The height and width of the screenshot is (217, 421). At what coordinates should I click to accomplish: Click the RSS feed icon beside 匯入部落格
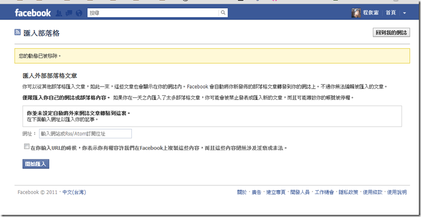(18, 33)
